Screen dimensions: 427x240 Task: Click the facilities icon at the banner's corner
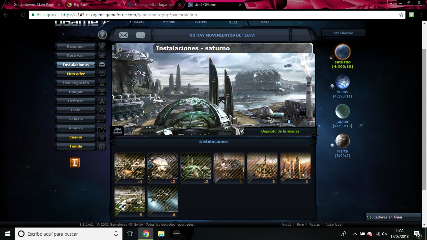click(117, 131)
